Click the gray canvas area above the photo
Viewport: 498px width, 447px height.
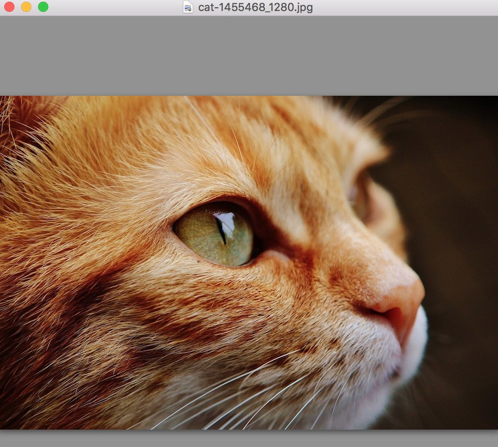249,55
